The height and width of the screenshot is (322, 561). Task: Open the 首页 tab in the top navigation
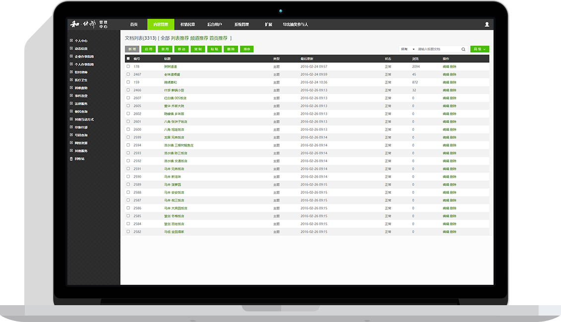pyautogui.click(x=134, y=24)
